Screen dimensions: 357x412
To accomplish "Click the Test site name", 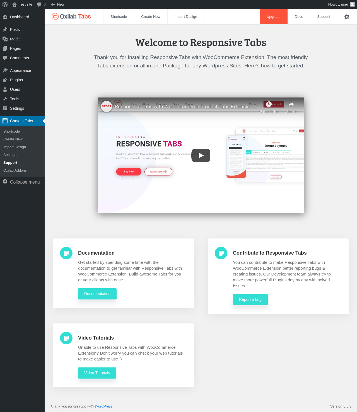I will [26, 4].
